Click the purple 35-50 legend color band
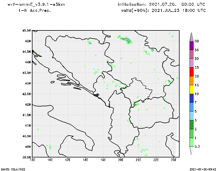The image size is (222, 171). [191, 45]
